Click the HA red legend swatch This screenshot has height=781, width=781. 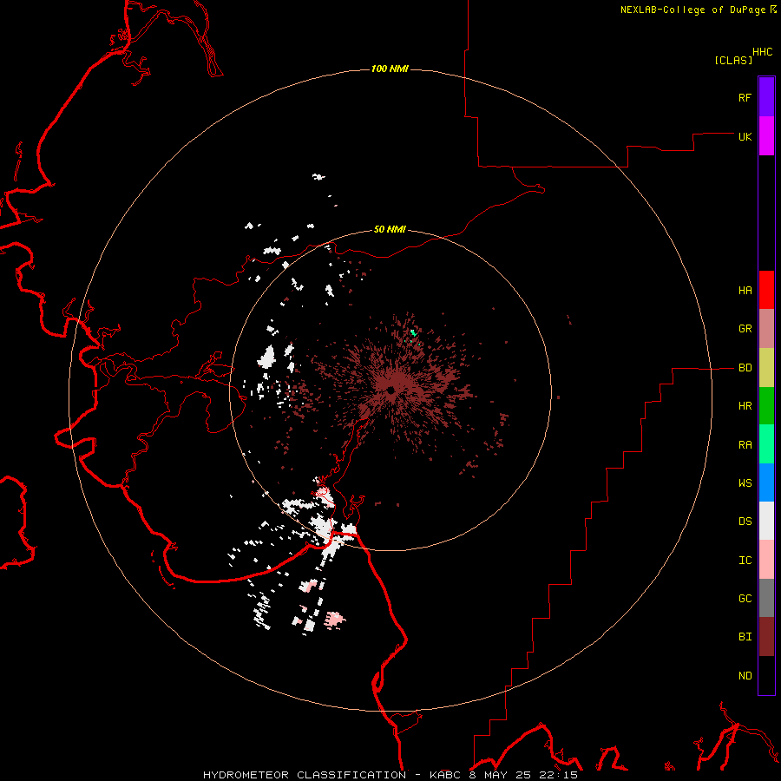coord(766,290)
